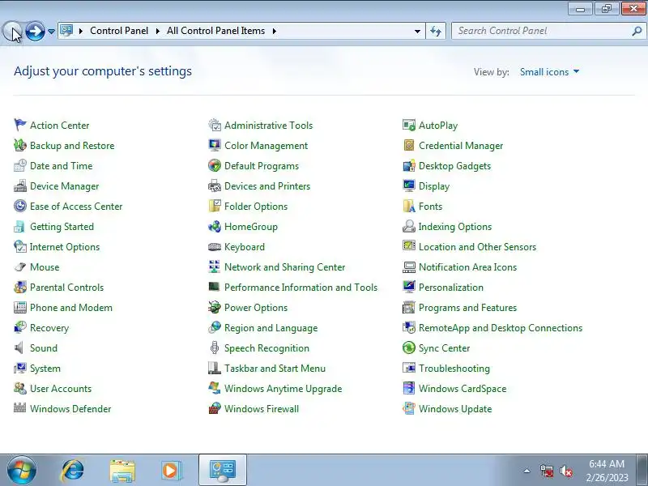This screenshot has width=648, height=486.
Task: Click the Administrative Tools gear icon
Action: (215, 125)
